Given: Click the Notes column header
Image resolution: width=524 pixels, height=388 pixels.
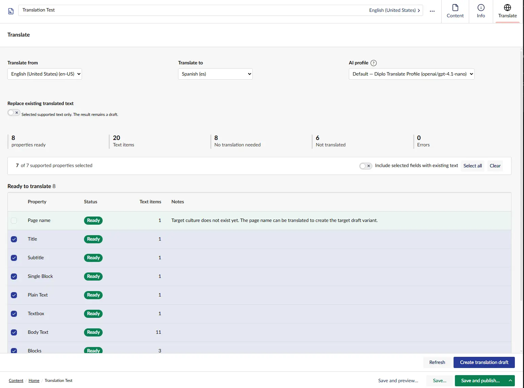Looking at the screenshot, I should [177, 202].
